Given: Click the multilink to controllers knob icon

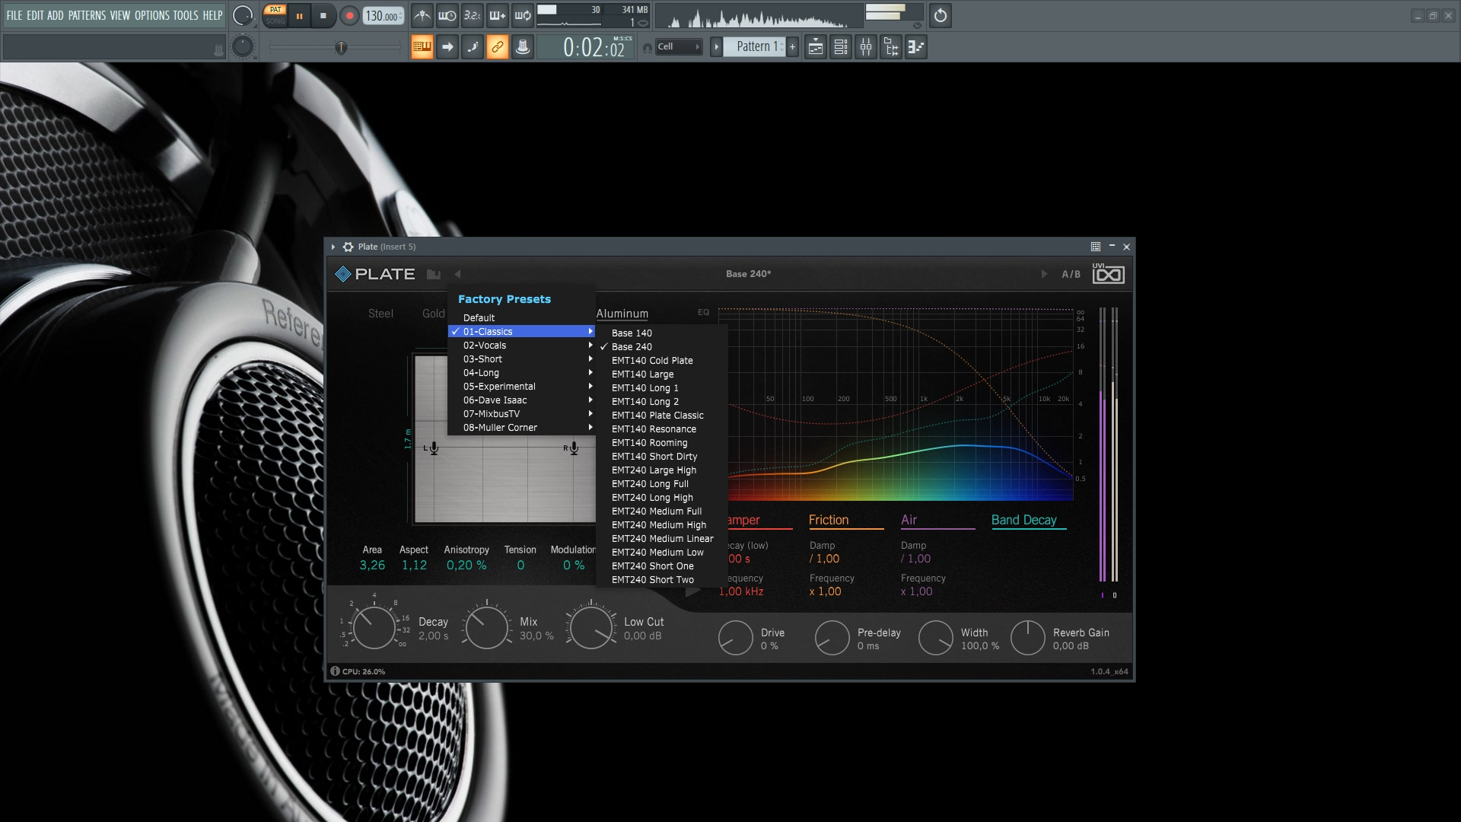Looking at the screenshot, I should coord(523,47).
